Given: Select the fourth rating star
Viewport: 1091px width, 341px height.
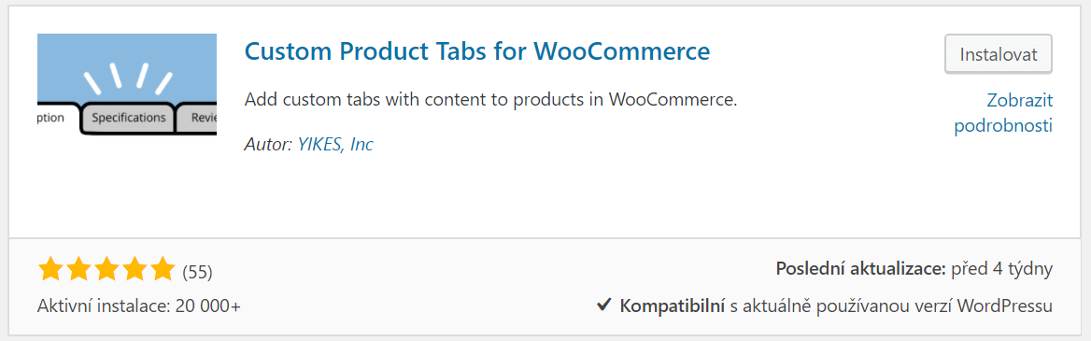Looking at the screenshot, I should 135,269.
